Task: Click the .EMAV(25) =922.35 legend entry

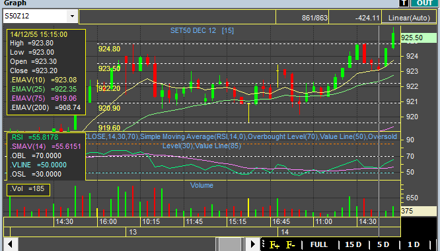Action: (43, 89)
